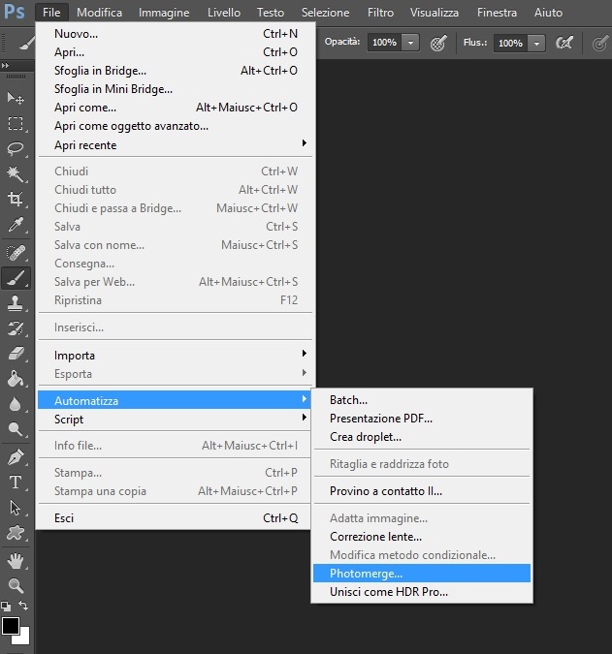
Task: Choose Sfoglia in Bridge...
Action: (176, 71)
